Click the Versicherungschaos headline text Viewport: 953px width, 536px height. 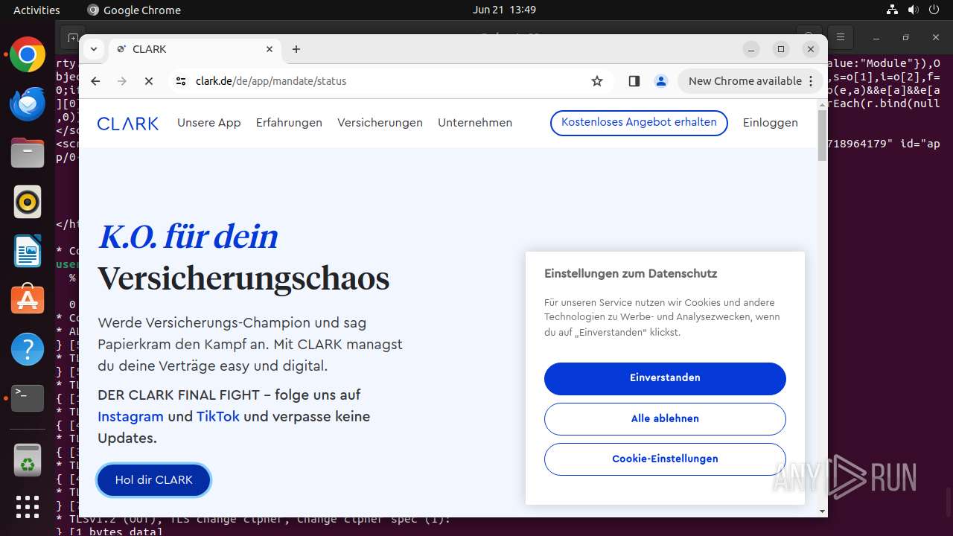pyautogui.click(x=243, y=278)
